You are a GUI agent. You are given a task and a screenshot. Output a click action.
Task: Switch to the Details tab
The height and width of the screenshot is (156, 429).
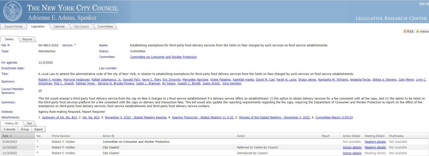[9, 39]
